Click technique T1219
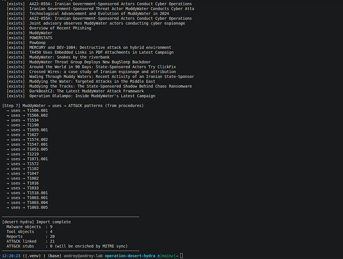The height and width of the screenshot is (259, 343). point(33,154)
